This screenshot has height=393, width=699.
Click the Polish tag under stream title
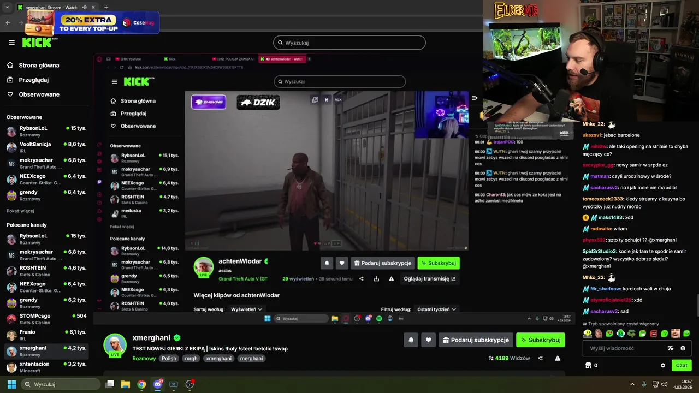pyautogui.click(x=169, y=359)
